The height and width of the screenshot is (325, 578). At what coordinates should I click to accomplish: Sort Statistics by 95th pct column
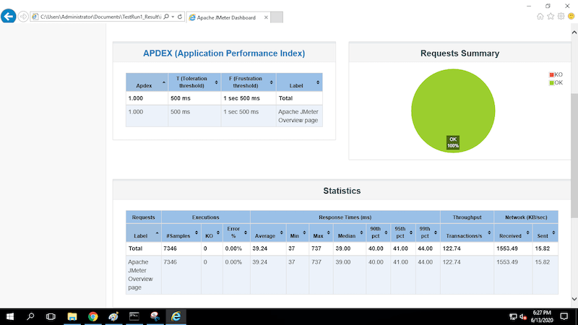pyautogui.click(x=403, y=233)
